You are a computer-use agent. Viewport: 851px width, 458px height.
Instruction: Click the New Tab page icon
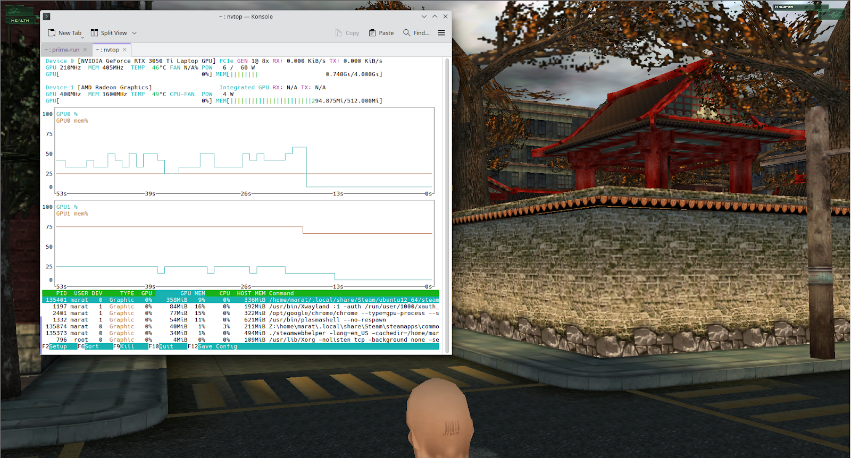click(x=52, y=33)
